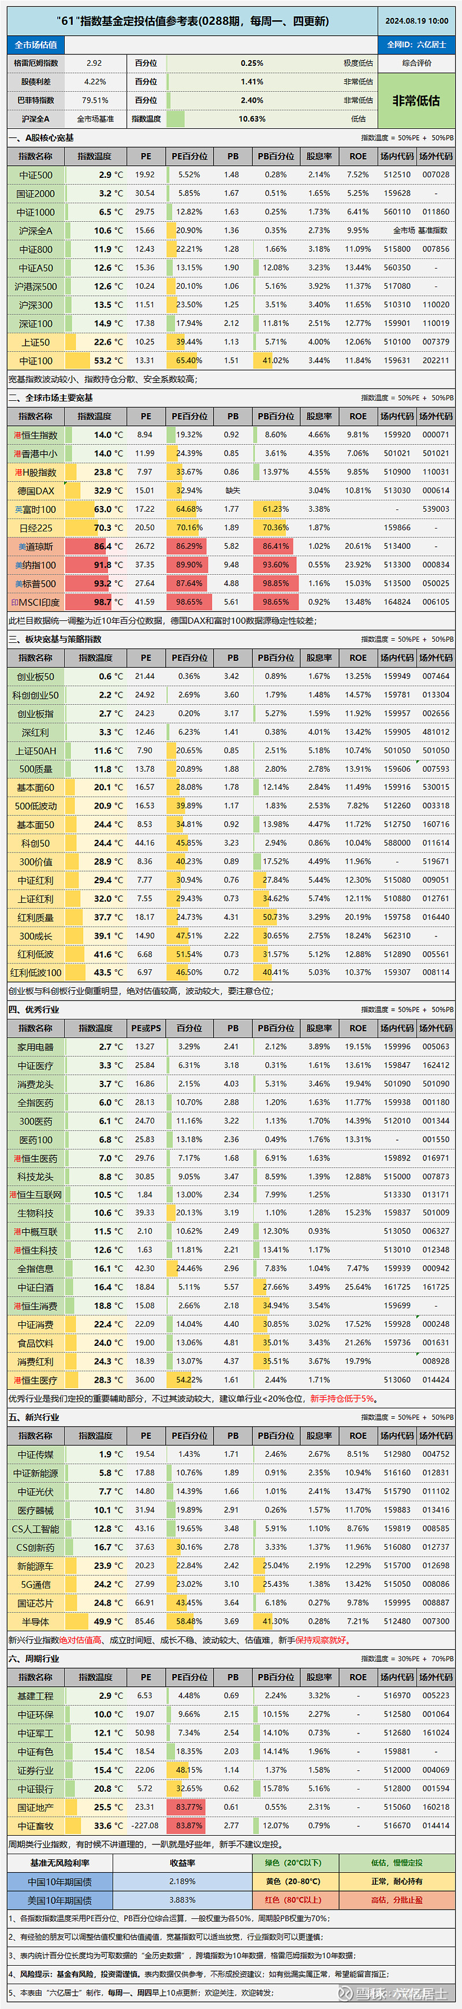The height and width of the screenshot is (2009, 462).
Task: Select the 中证传媒 industry name
Action: [36, 1454]
